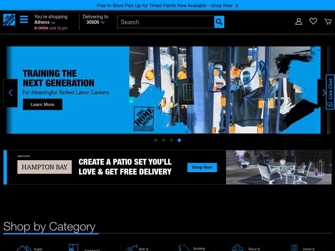Open the Live Chat tab
The image size is (335, 251).
pos(330,92)
